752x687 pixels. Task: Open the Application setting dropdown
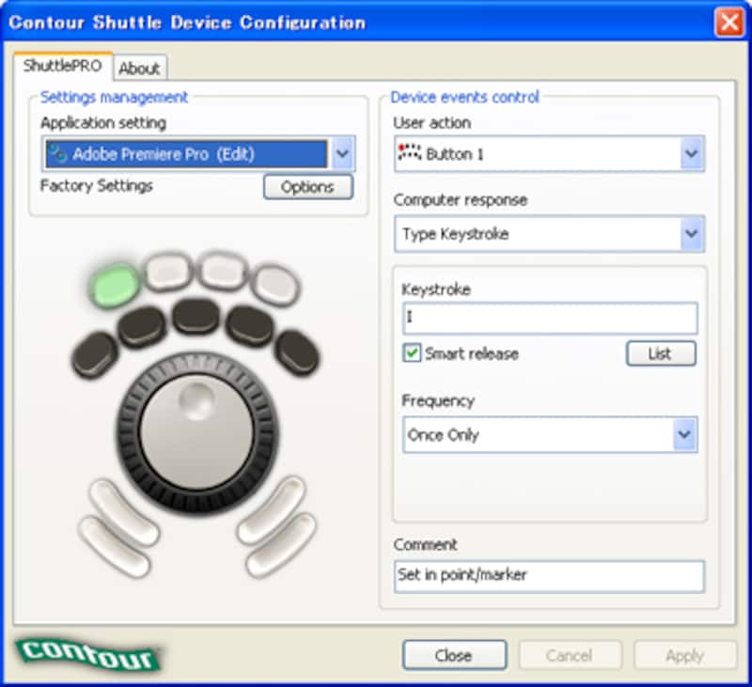[x=342, y=154]
